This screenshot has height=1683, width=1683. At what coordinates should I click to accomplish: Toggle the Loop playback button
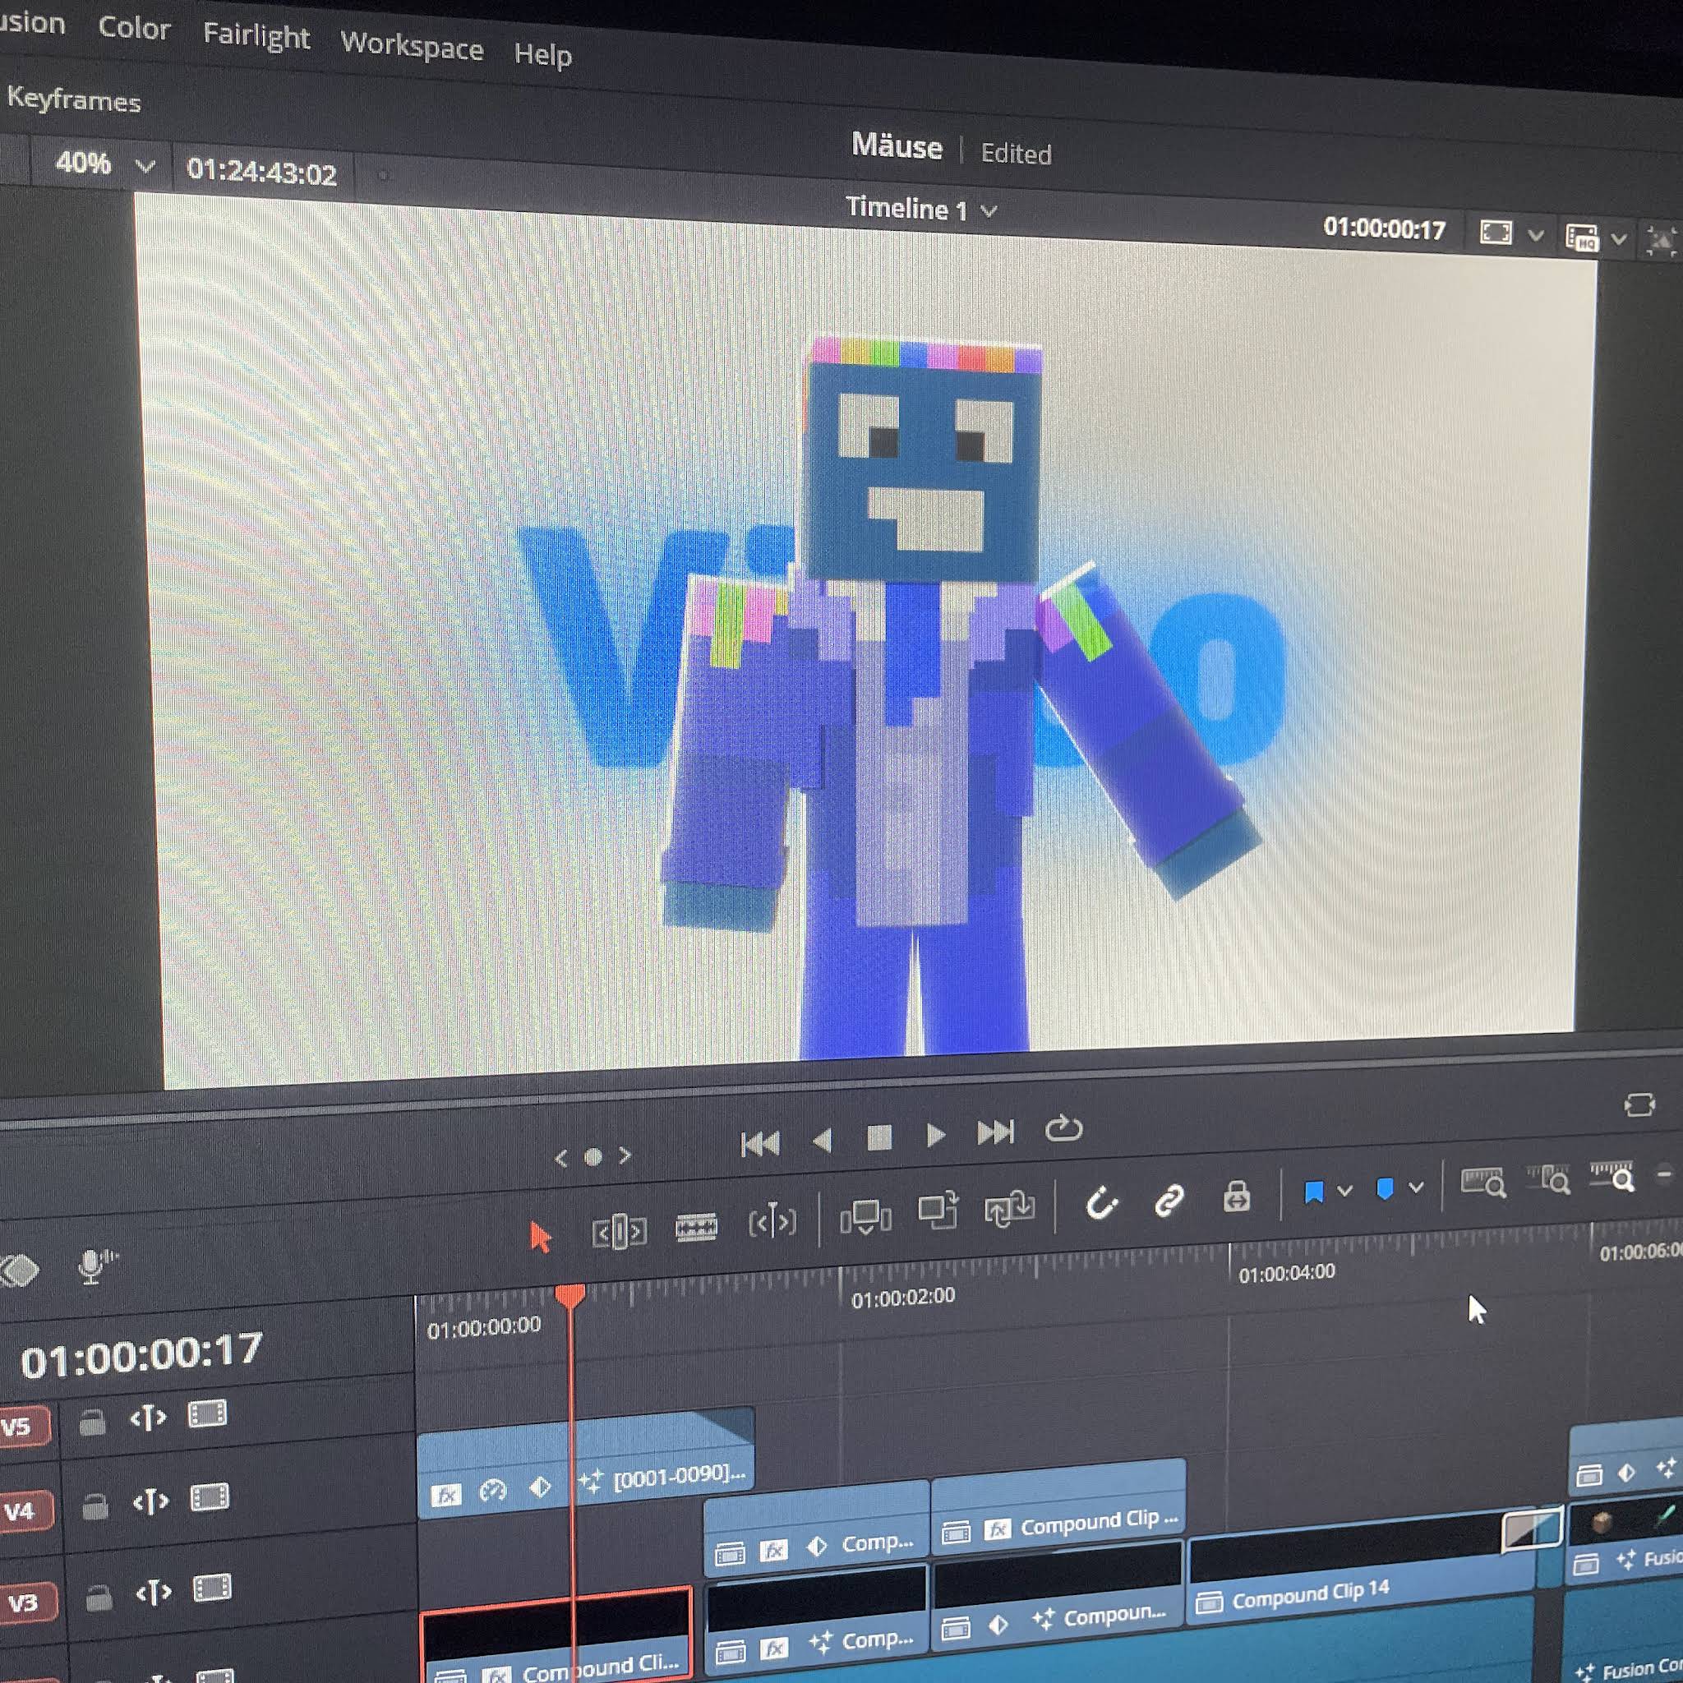click(1063, 1129)
